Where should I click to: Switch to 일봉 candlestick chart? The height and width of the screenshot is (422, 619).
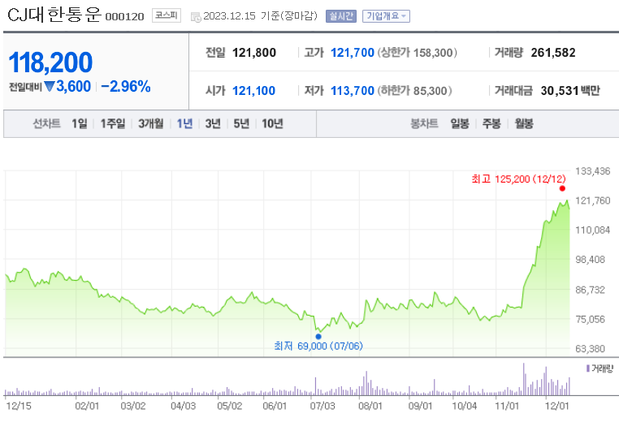tap(460, 124)
